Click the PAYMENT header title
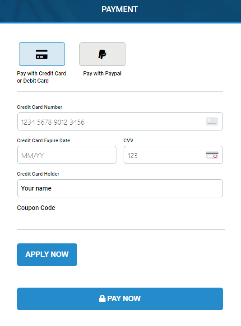Screen dimensions: 241x326 coord(120,9)
